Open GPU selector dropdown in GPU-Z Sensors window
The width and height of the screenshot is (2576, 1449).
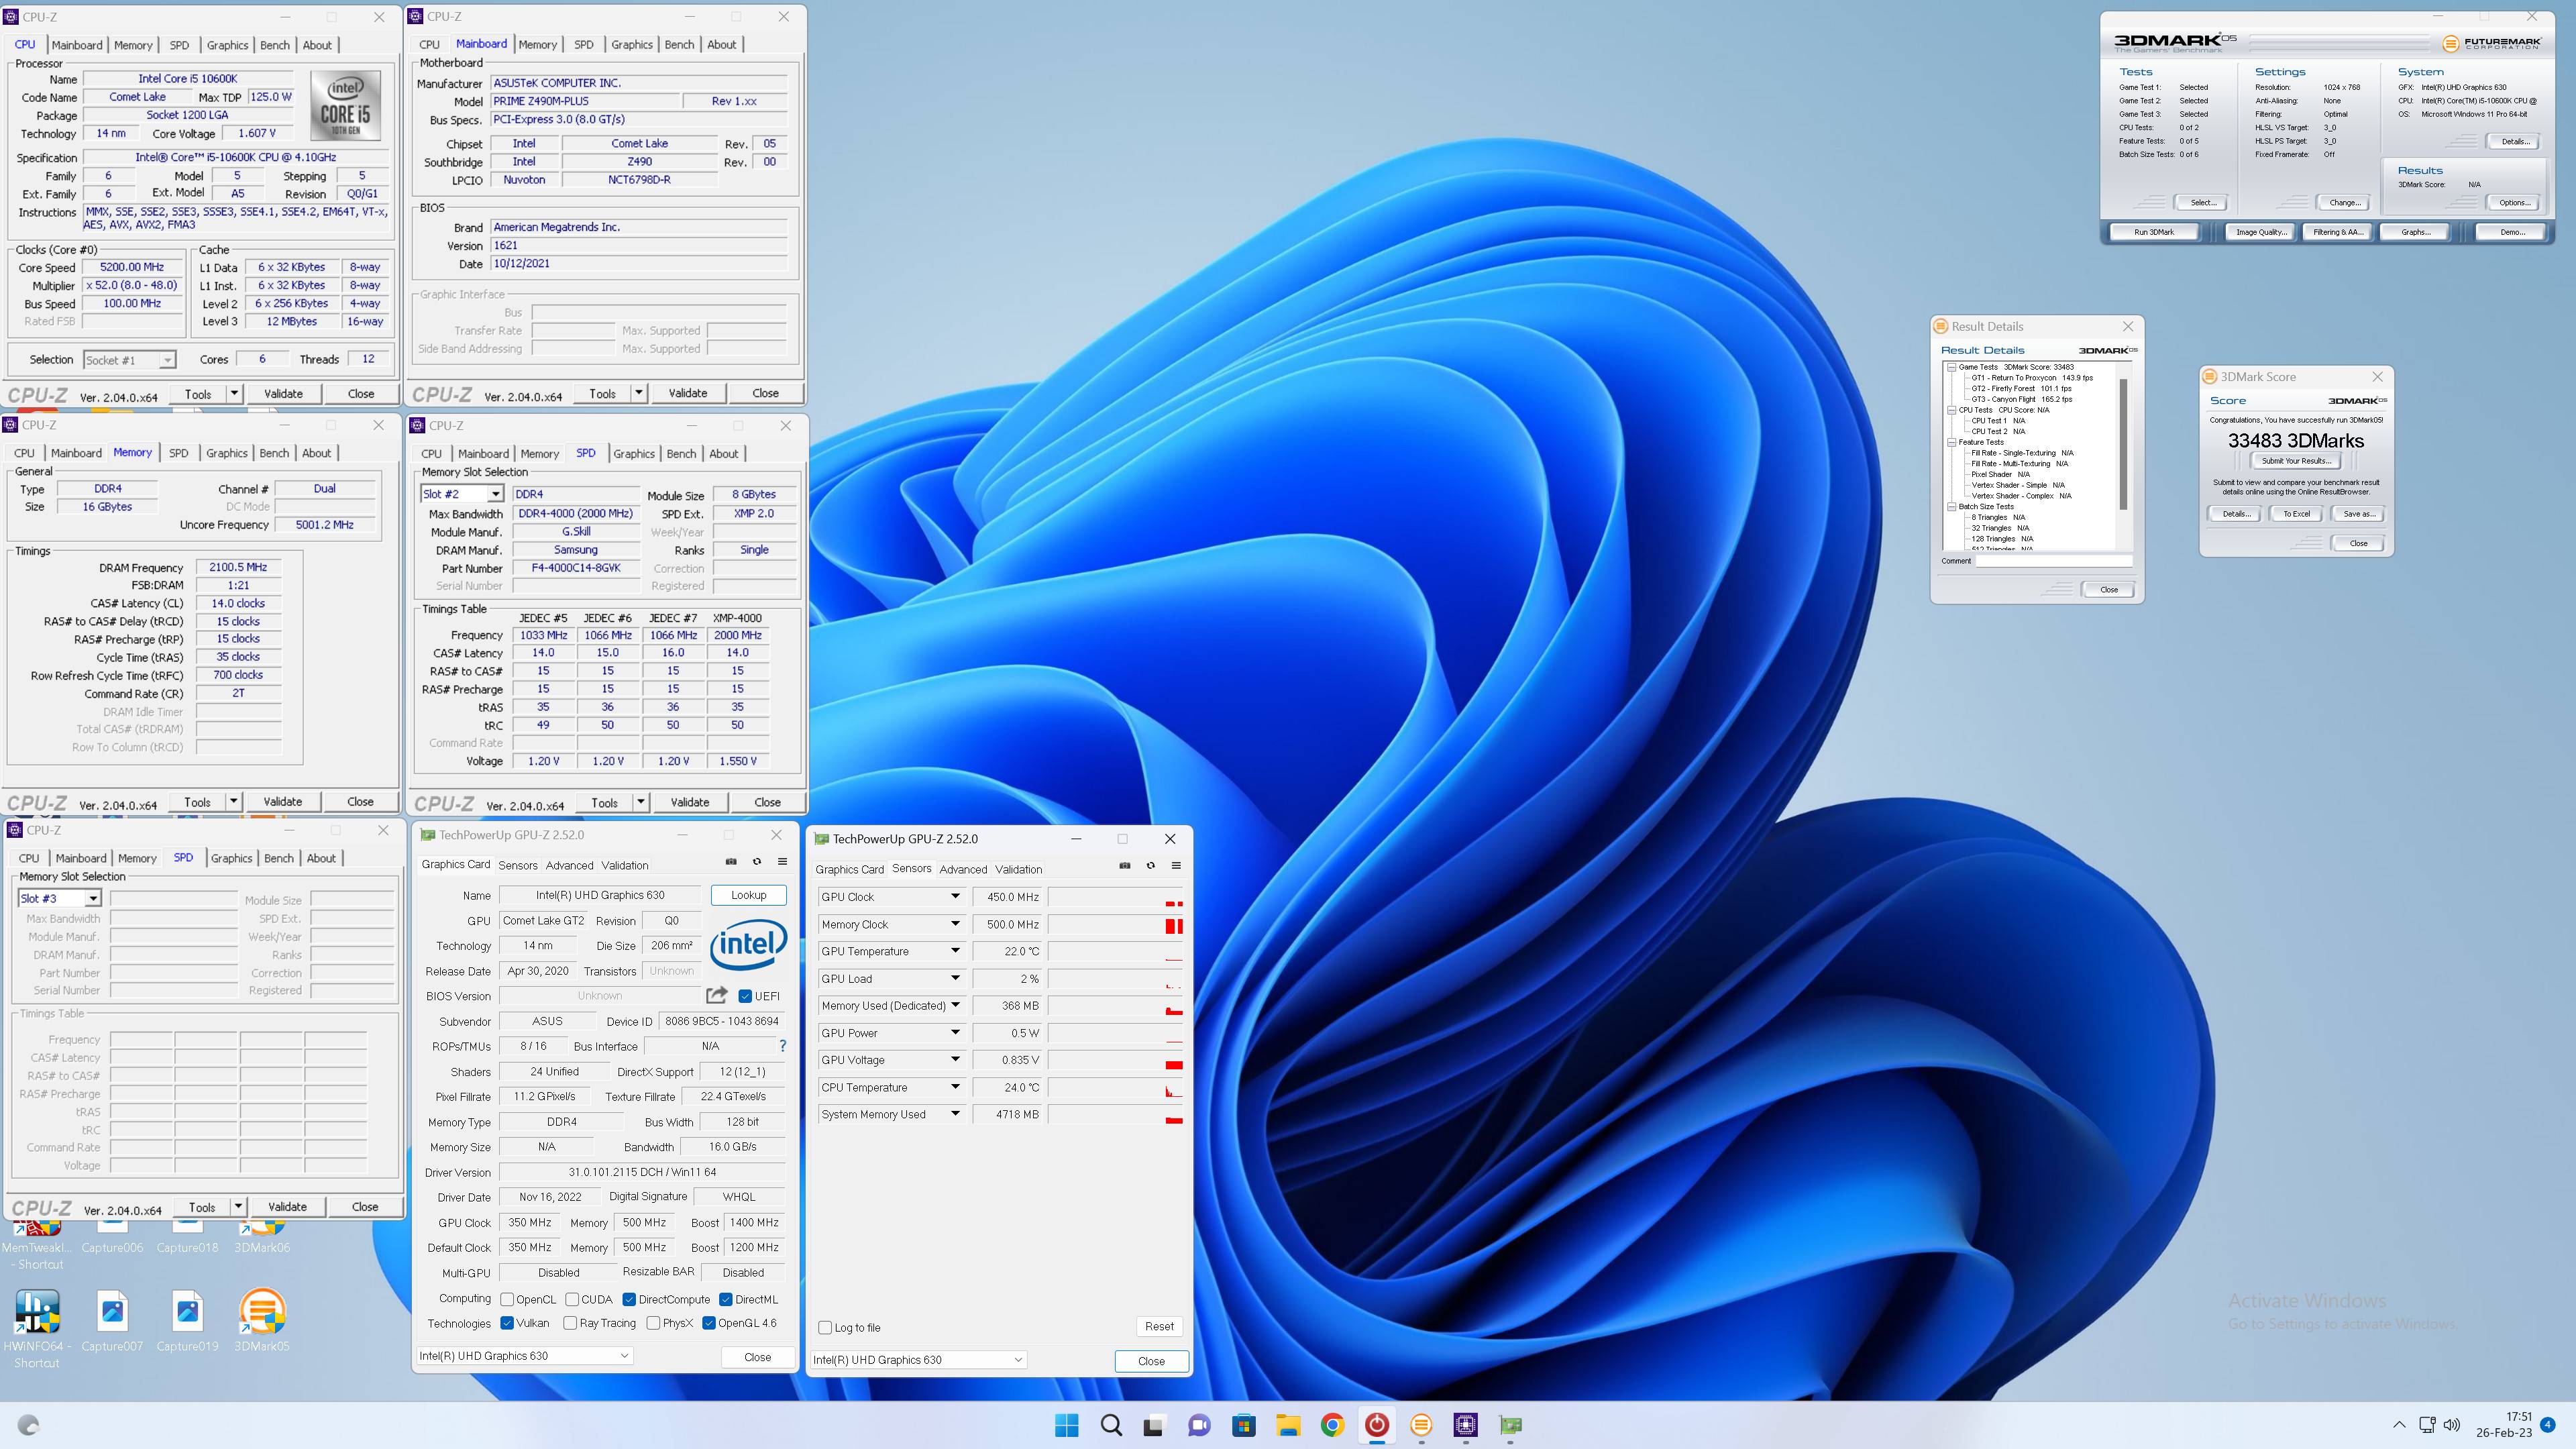click(x=918, y=1360)
